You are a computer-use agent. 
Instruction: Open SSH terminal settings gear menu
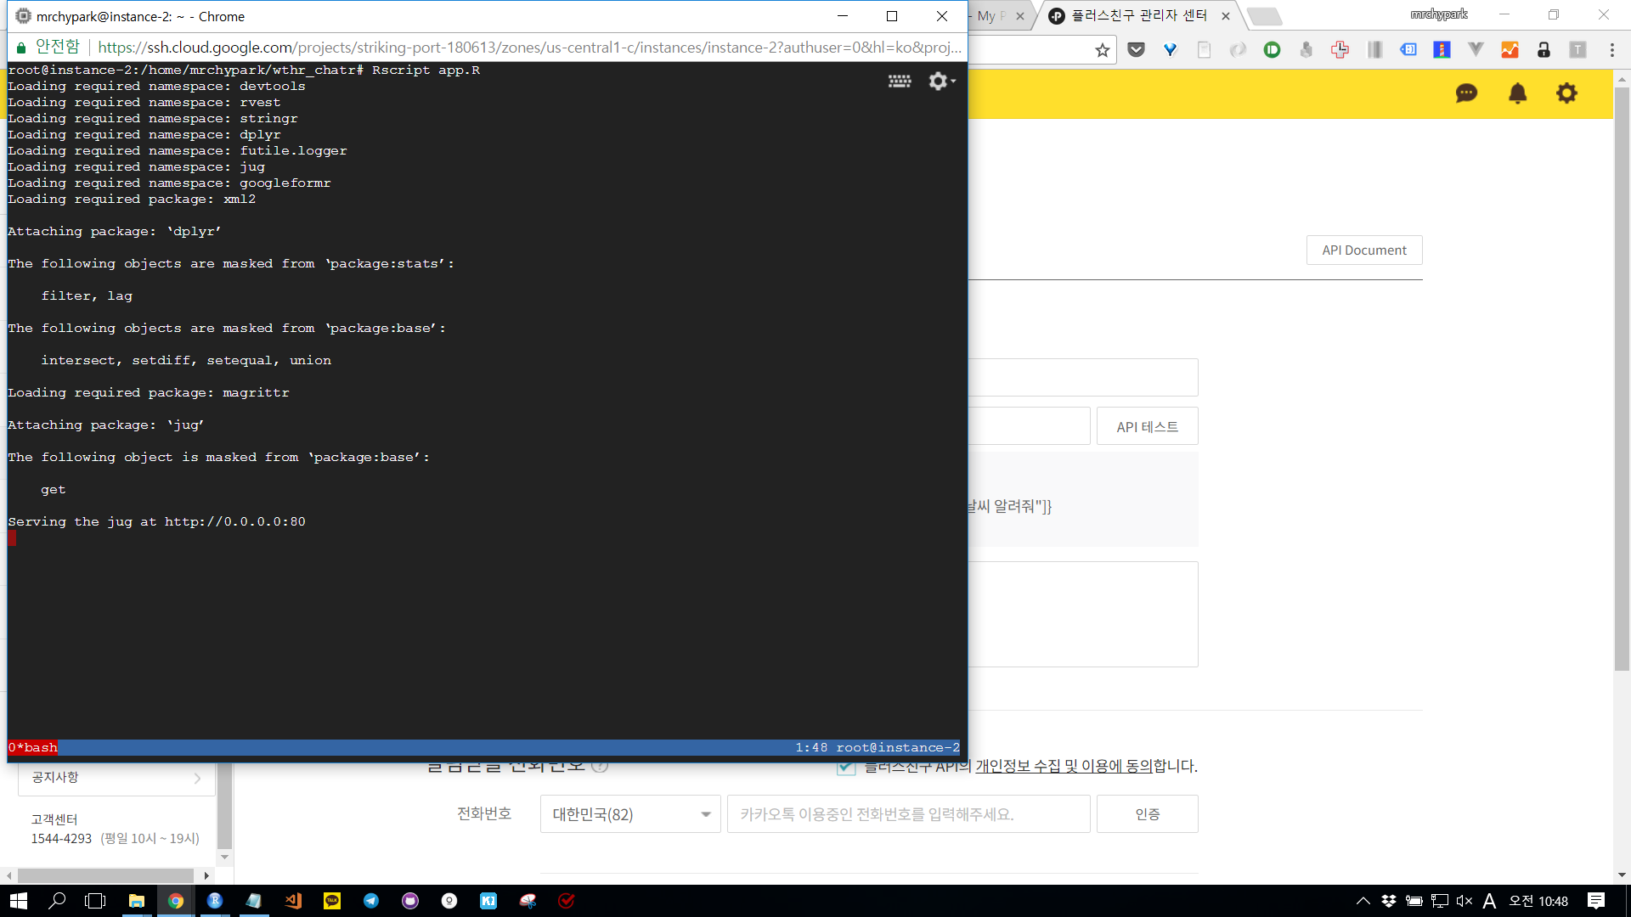click(940, 81)
